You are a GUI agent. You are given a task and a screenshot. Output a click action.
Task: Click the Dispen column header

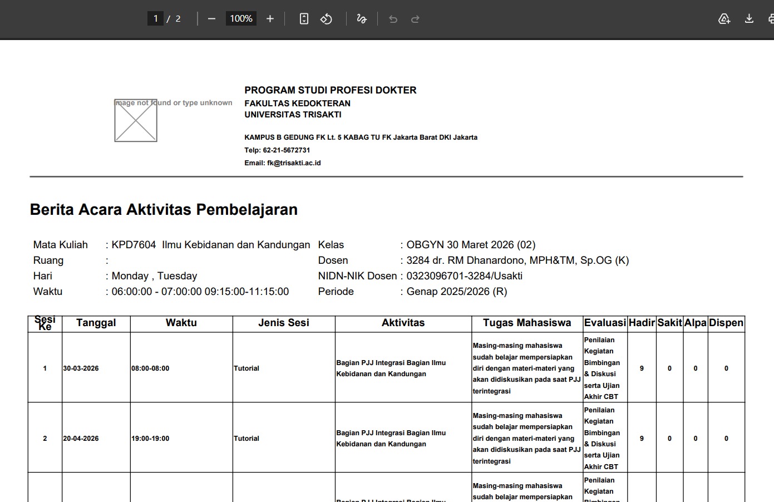click(726, 323)
